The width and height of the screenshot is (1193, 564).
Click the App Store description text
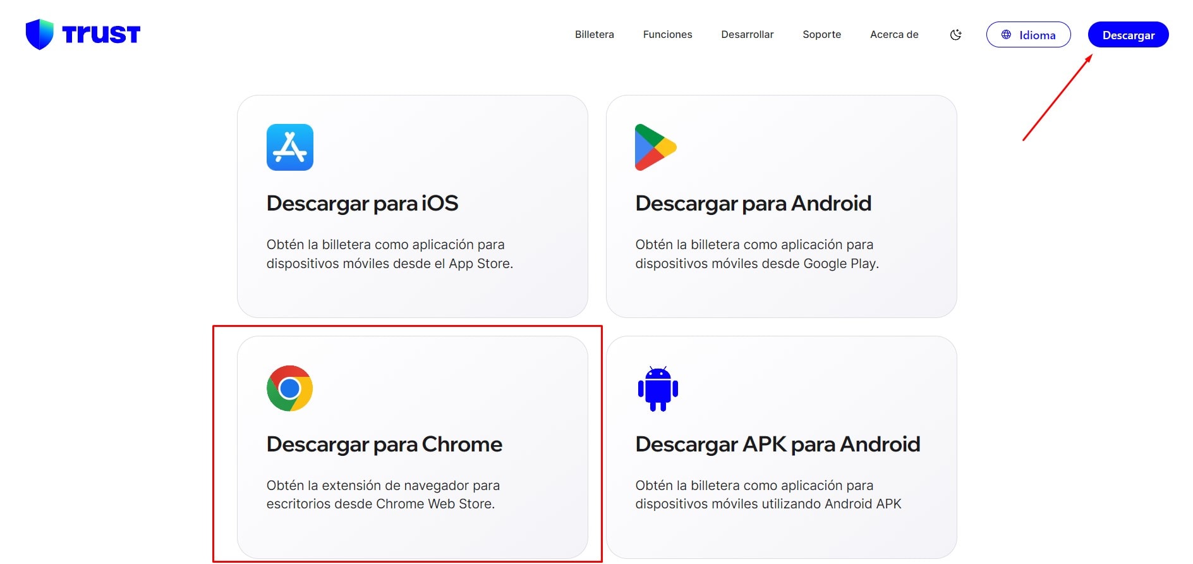(x=390, y=254)
